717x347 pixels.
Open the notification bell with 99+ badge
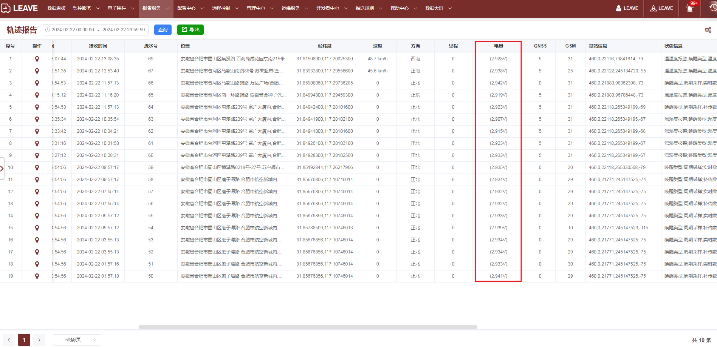point(690,8)
